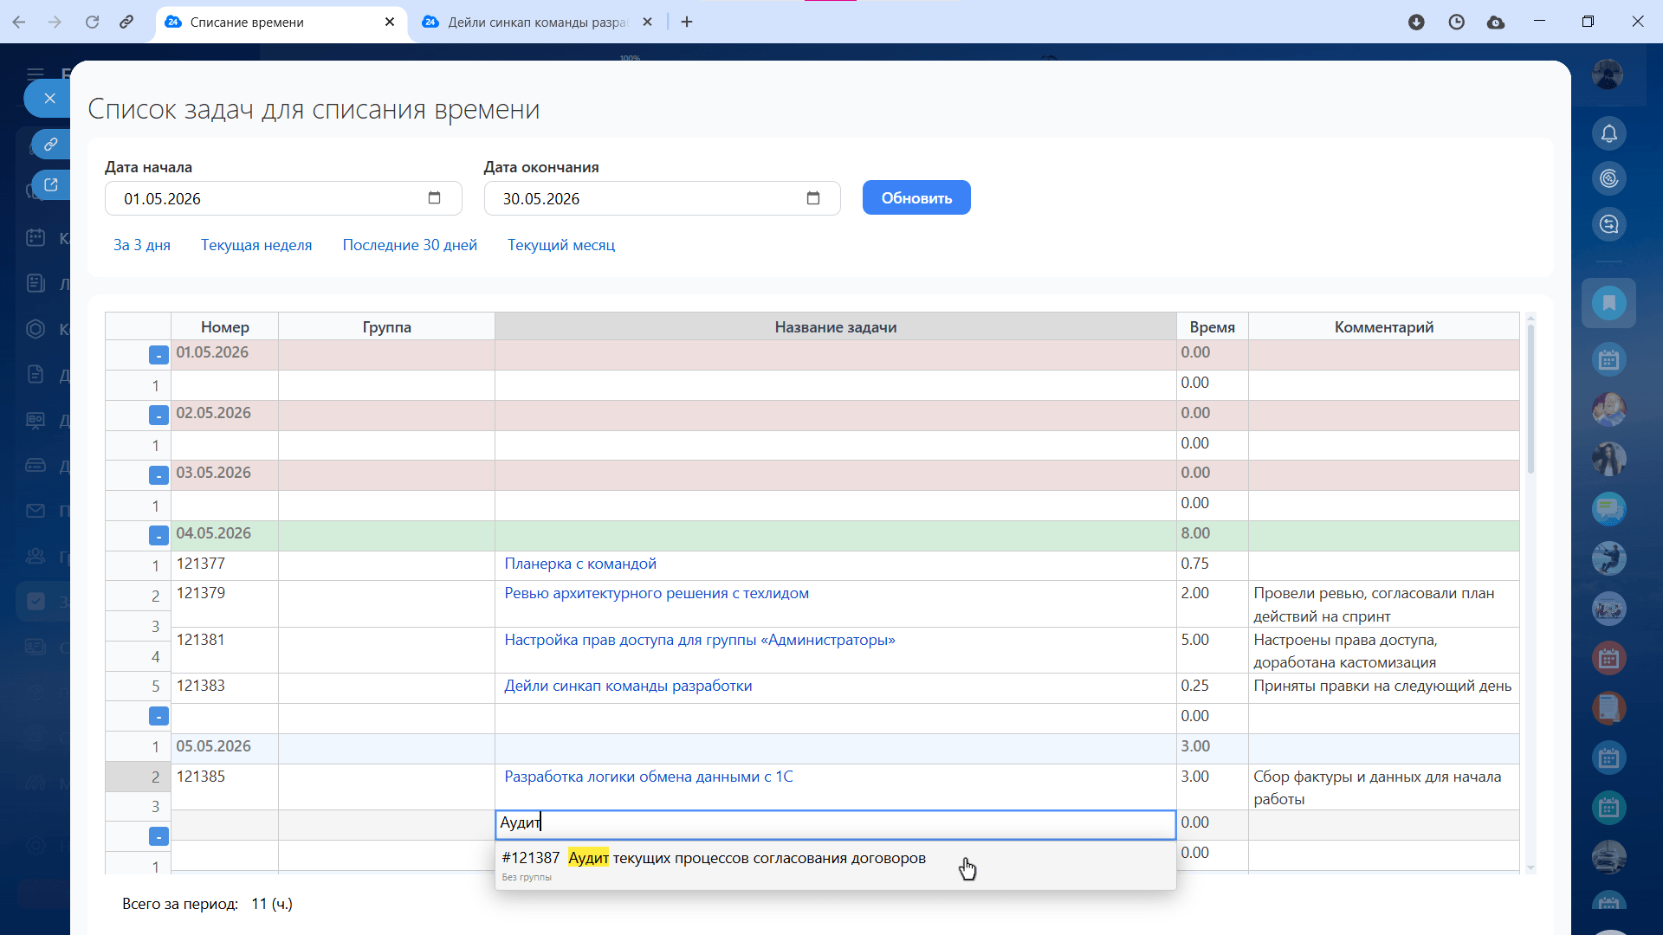The image size is (1663, 935).
Task: Open a new browser tab
Action: [687, 22]
